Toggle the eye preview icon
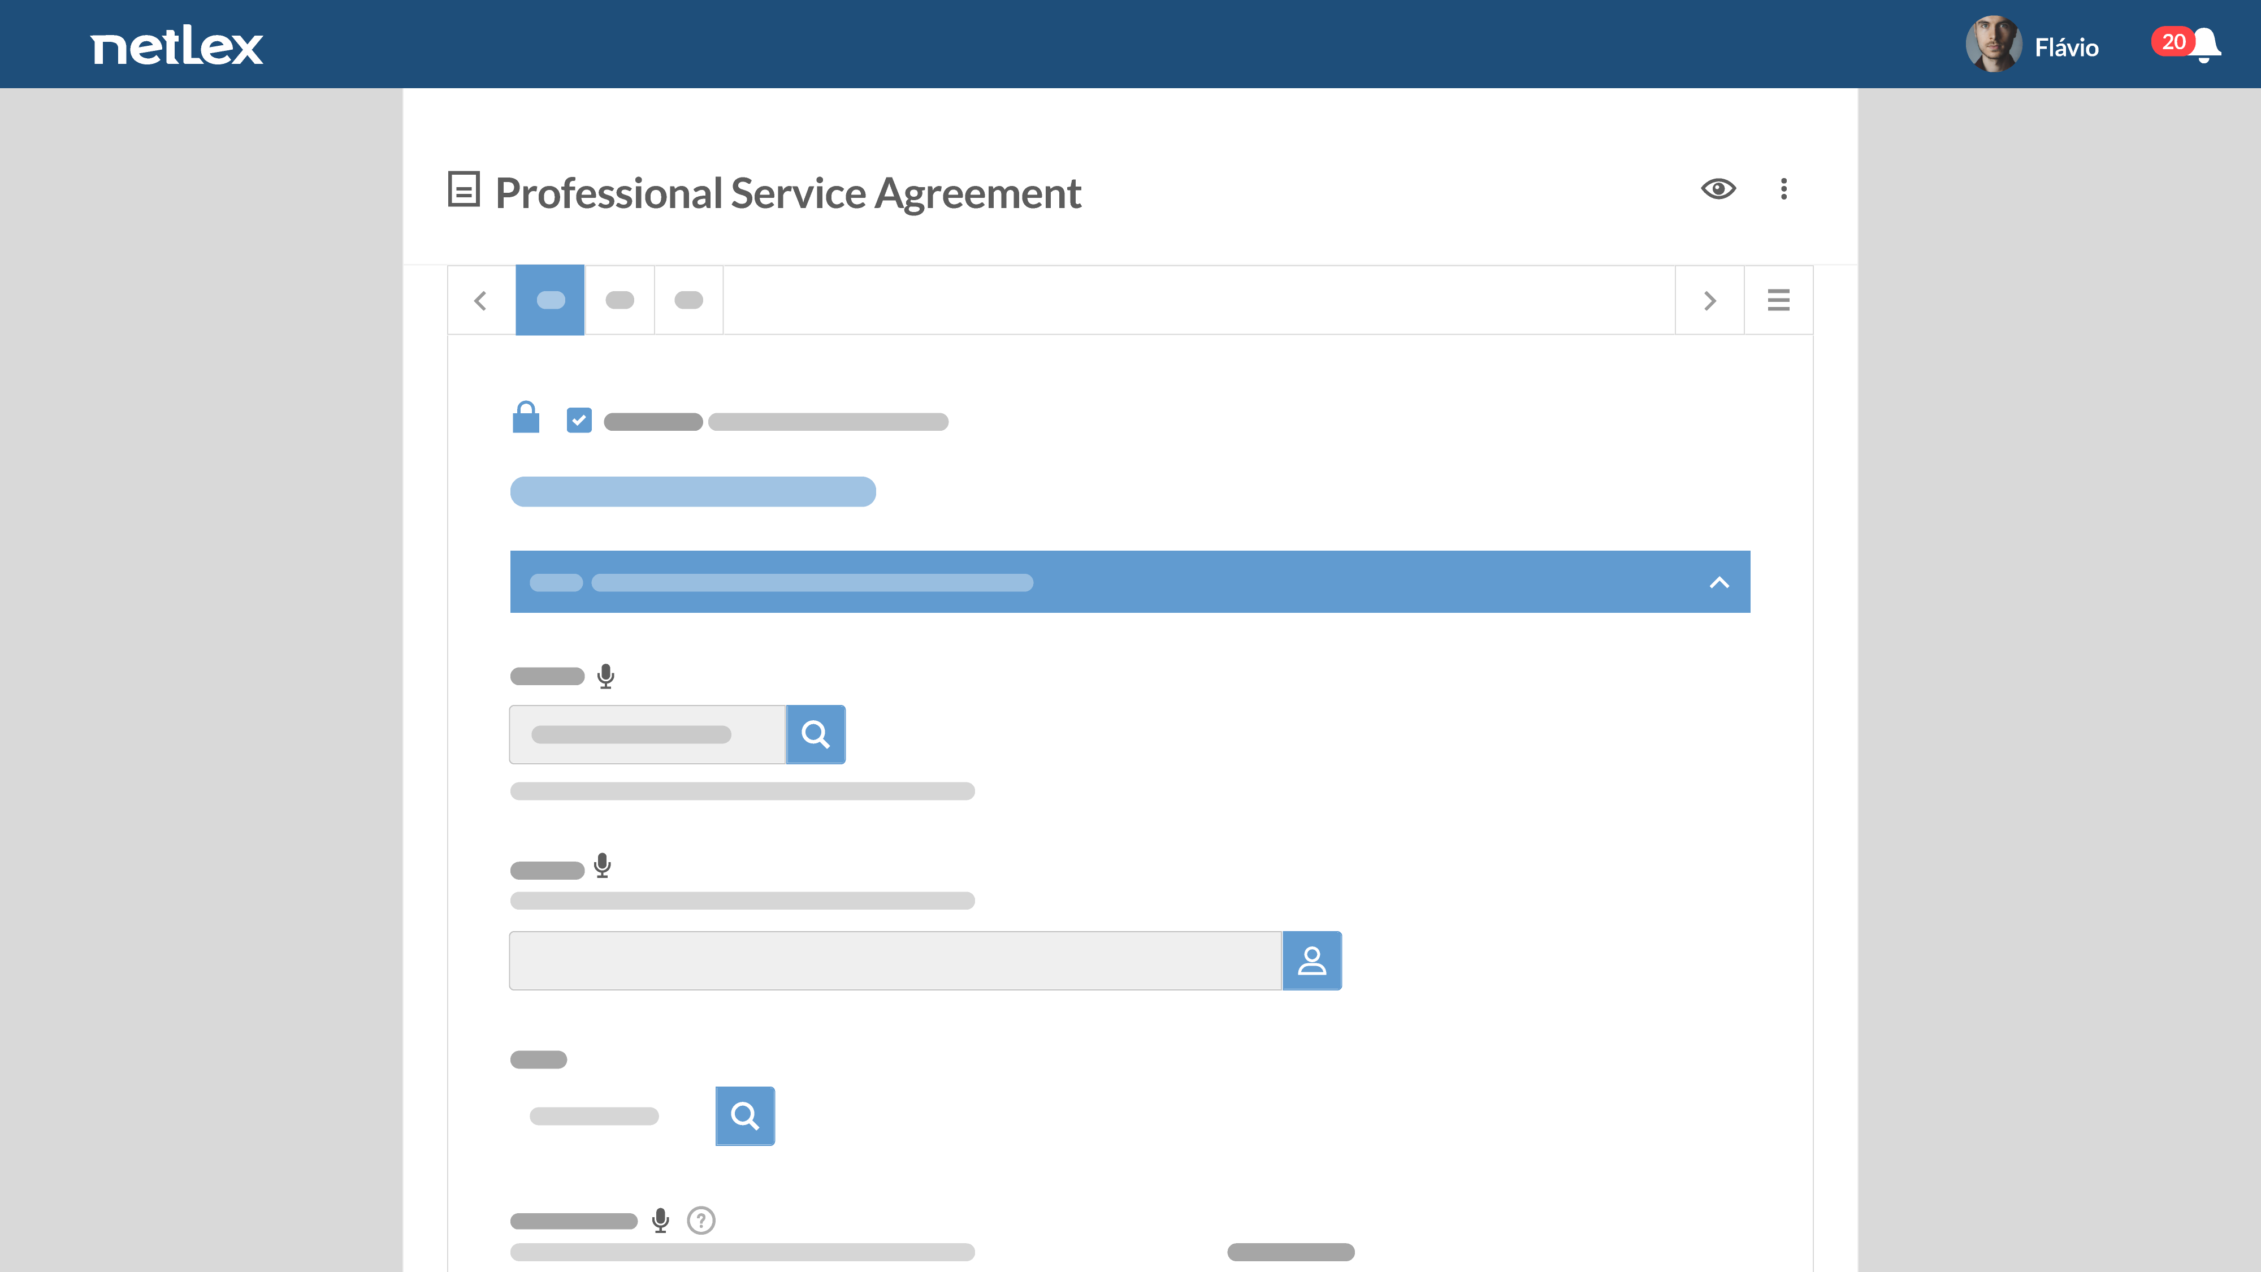2261x1272 pixels. point(1718,189)
